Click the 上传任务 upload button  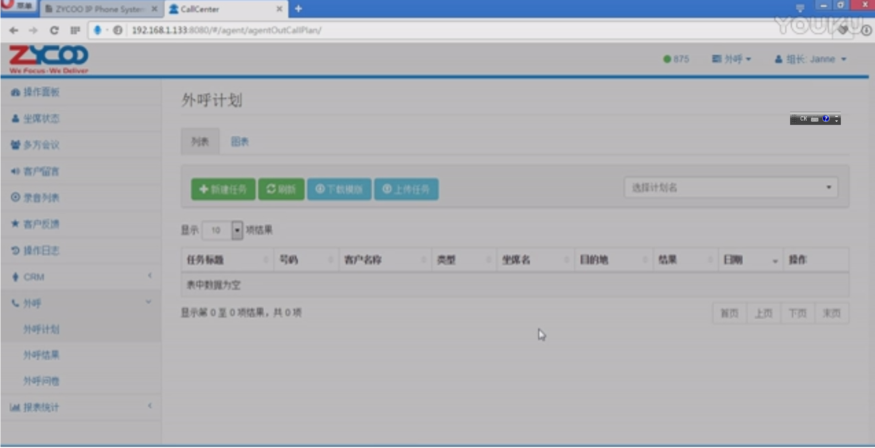pyautogui.click(x=406, y=189)
